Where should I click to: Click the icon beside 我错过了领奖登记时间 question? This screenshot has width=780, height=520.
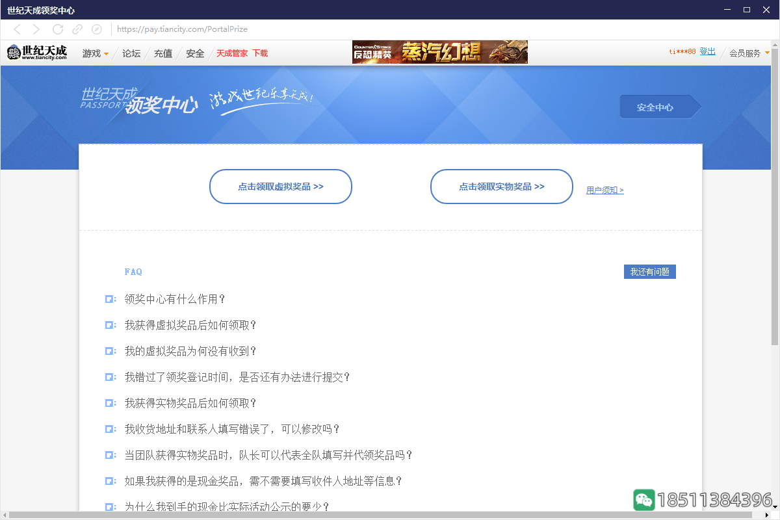pyautogui.click(x=110, y=377)
